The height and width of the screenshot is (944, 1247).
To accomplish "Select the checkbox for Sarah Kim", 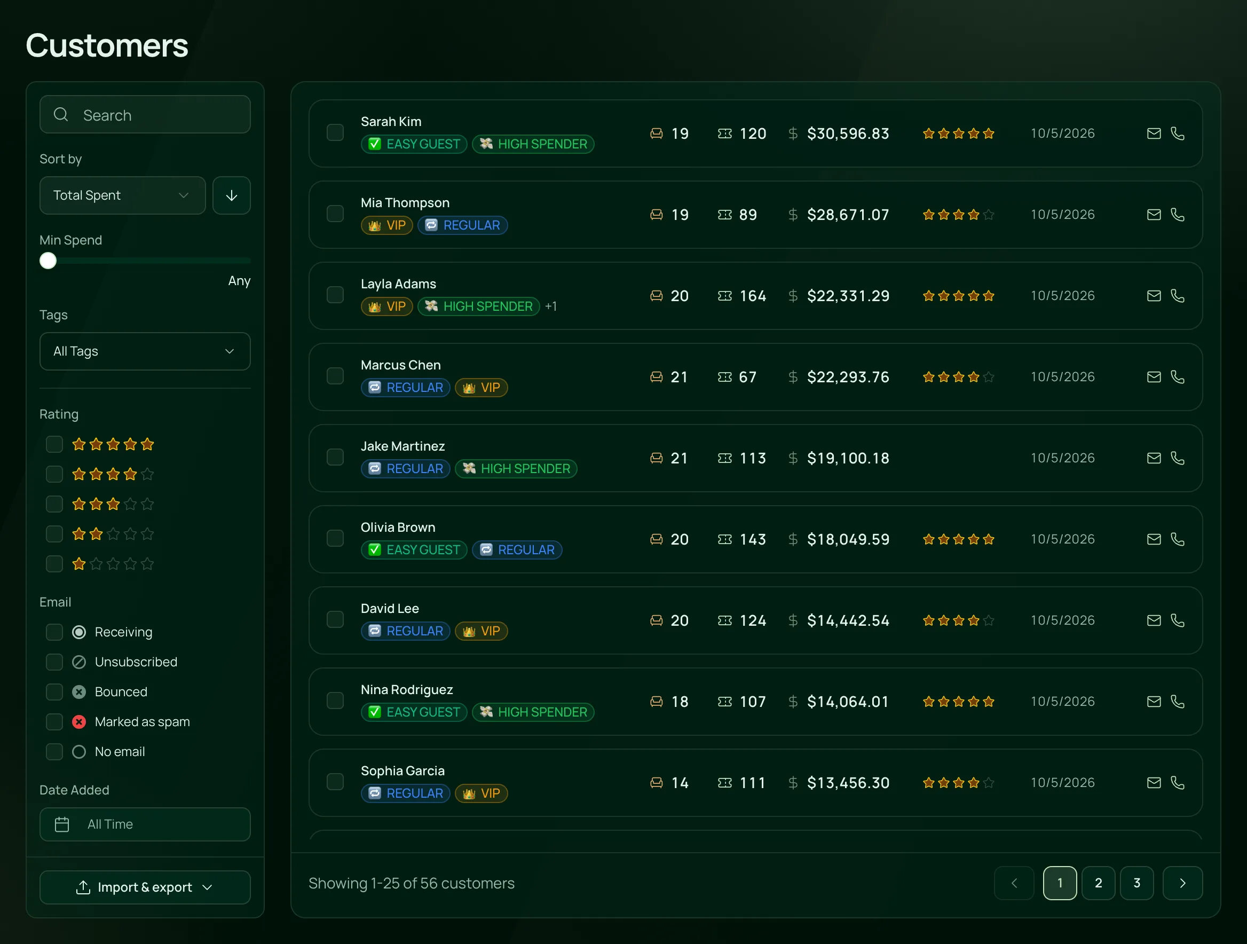I will (x=335, y=133).
